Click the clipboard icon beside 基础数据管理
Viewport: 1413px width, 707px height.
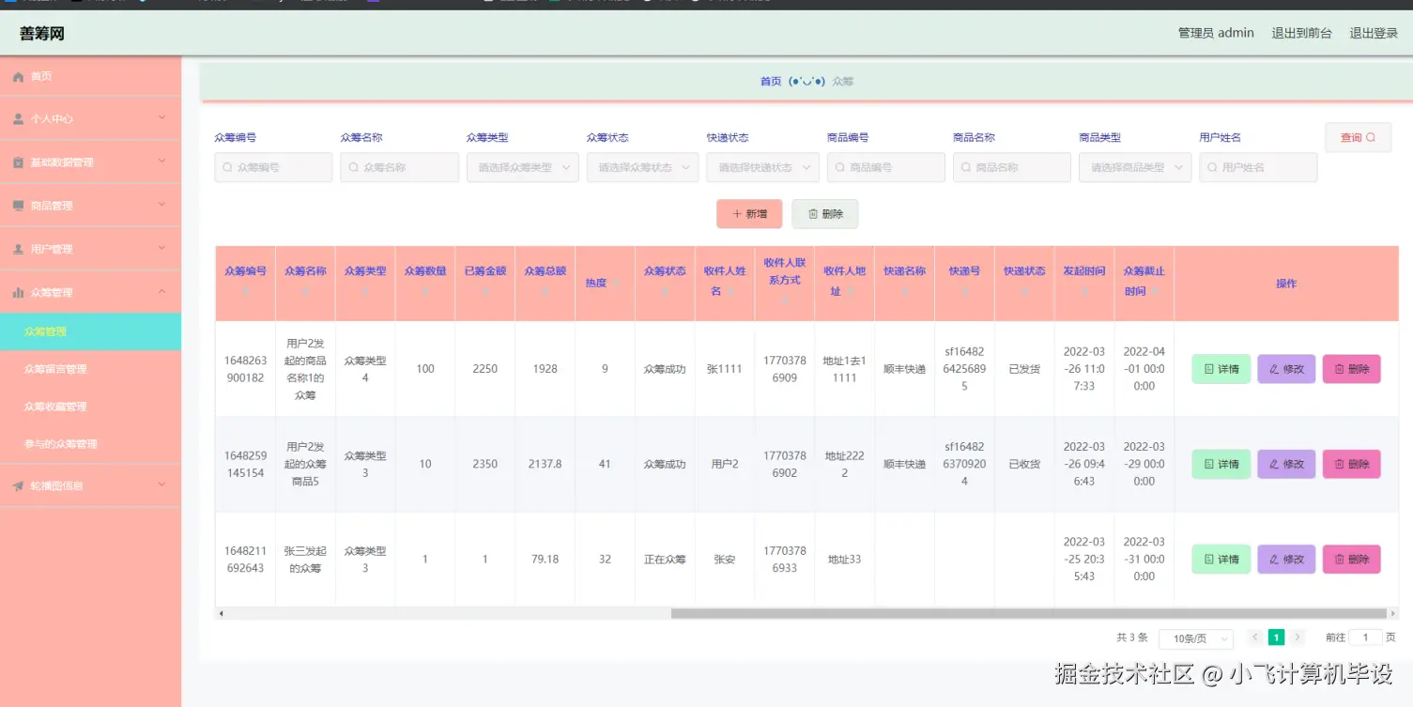coord(18,162)
